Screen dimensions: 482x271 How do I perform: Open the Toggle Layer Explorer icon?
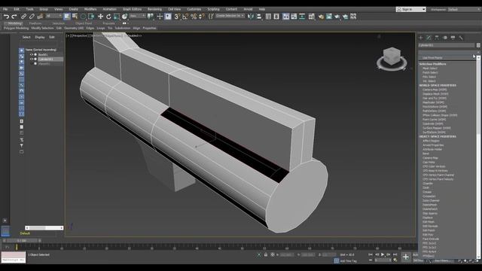[276, 17]
